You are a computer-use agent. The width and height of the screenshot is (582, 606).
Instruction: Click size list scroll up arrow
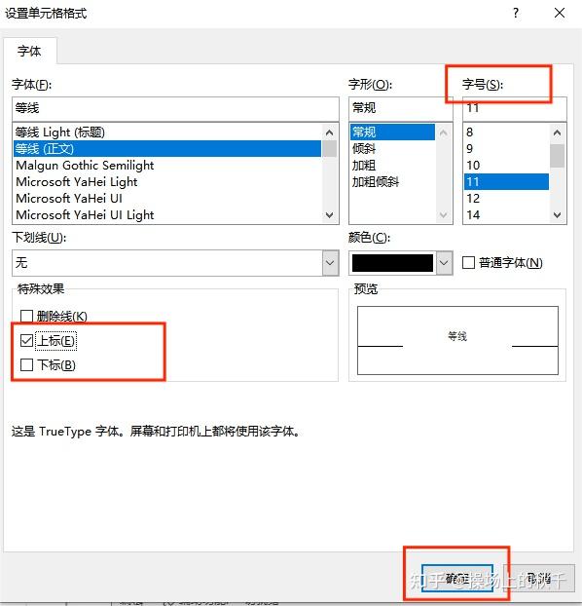pos(557,133)
